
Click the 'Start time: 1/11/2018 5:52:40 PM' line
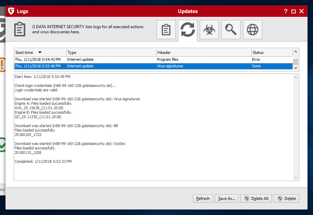coord(42,77)
